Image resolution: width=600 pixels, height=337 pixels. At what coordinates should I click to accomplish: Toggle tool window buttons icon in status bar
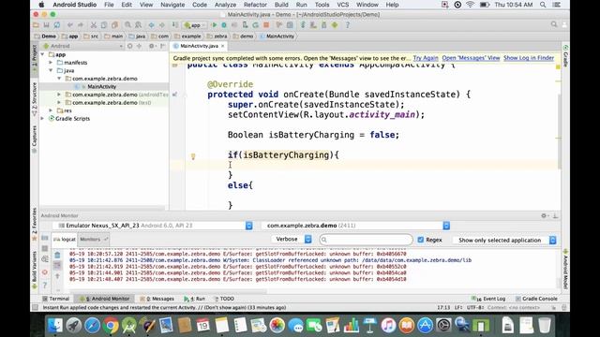(36, 308)
